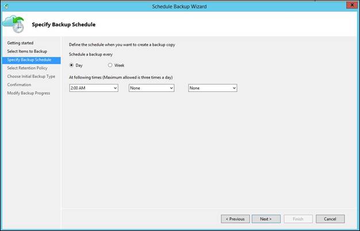Close the wizard window
The height and width of the screenshot is (231, 360).
click(x=352, y=5)
